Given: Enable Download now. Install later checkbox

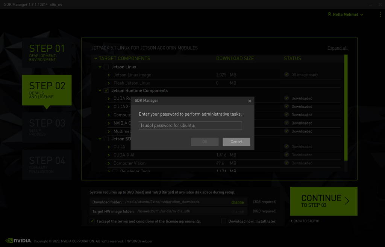Looking at the screenshot, I should (x=223, y=221).
